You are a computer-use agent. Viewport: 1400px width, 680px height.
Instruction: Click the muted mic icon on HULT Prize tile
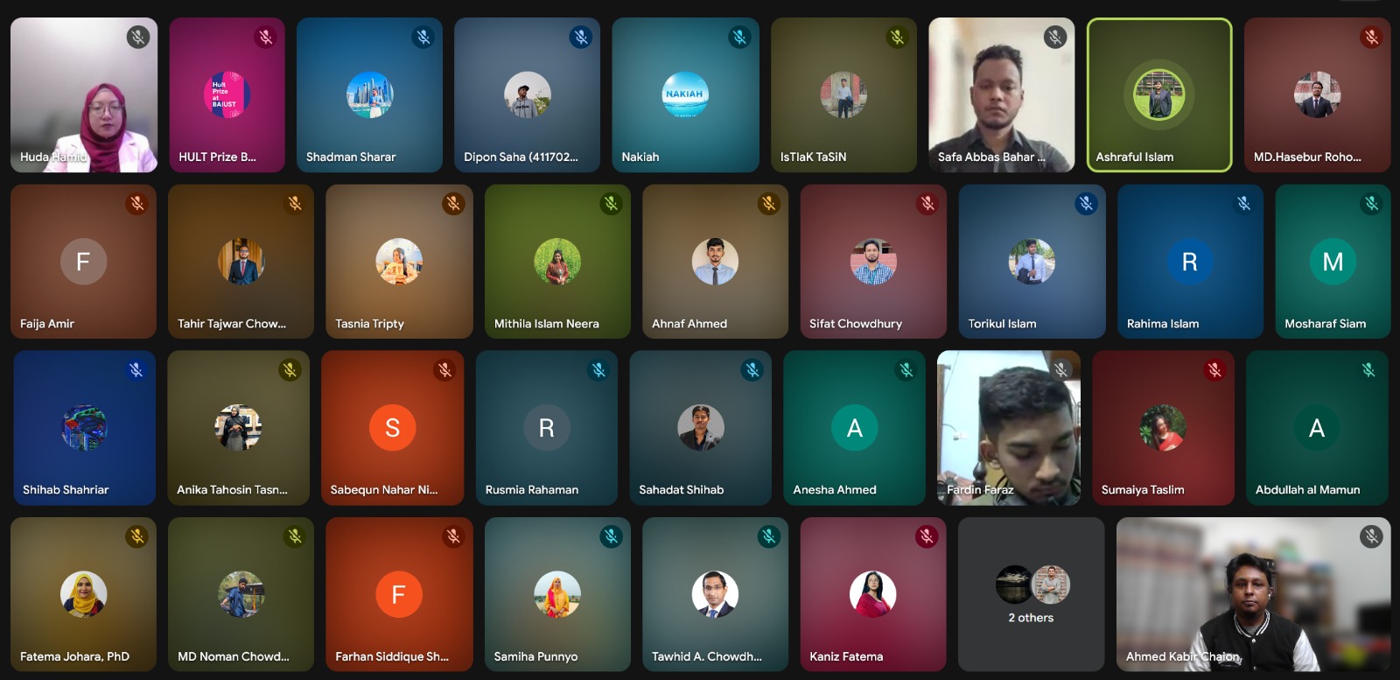click(265, 37)
